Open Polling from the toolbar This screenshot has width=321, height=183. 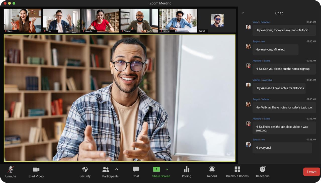tap(187, 172)
